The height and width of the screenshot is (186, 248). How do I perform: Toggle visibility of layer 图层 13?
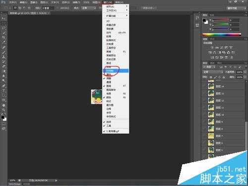click(204, 93)
